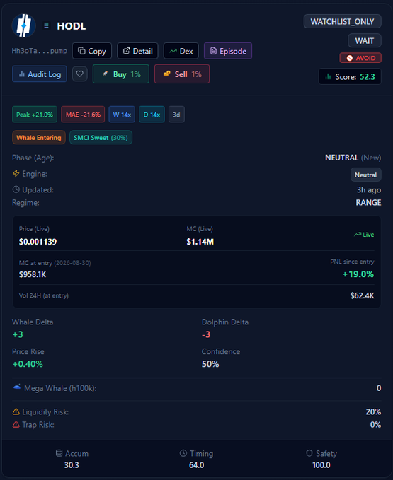Image resolution: width=393 pixels, height=480 pixels.
Task: Click the Trap Risk value 0%
Action: click(375, 424)
